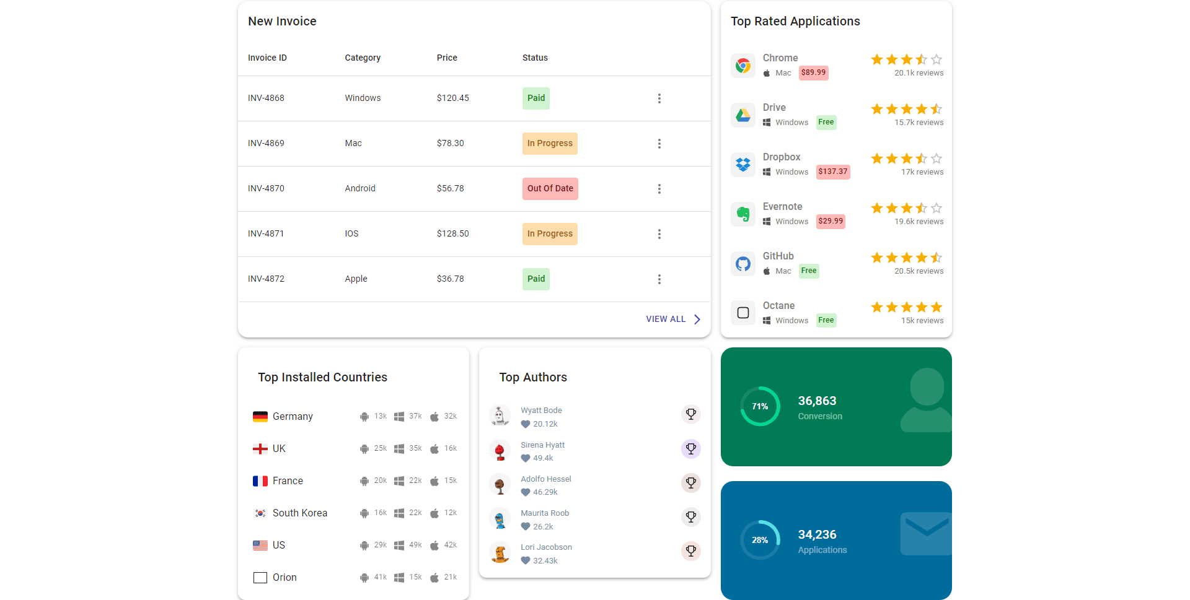Open options menu for invoice INV-4870
The height and width of the screenshot is (600, 1190).
659,189
